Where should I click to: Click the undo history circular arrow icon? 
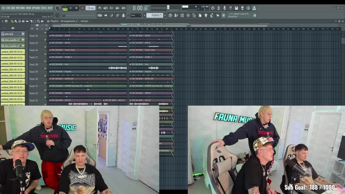click(x=213, y=8)
